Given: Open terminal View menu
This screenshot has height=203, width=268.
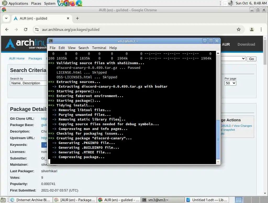Looking at the screenshot, I should pos(72,48).
